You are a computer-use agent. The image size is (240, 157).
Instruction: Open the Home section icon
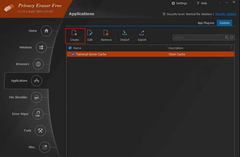[x=46, y=31]
